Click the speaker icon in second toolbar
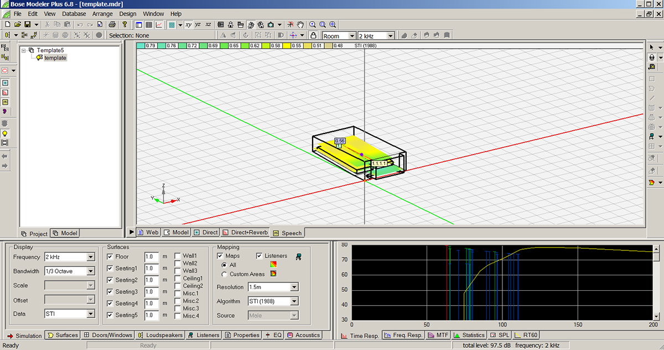 click(7, 35)
